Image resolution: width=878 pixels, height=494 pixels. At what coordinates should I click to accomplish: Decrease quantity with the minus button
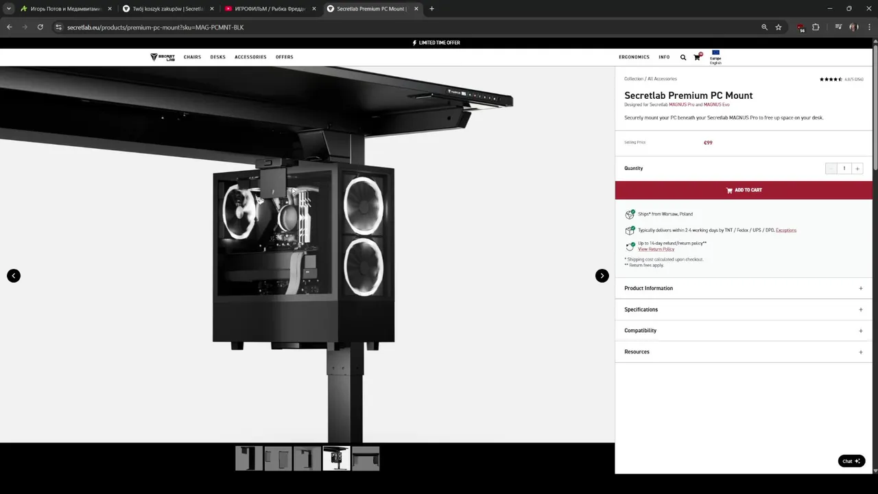click(831, 168)
